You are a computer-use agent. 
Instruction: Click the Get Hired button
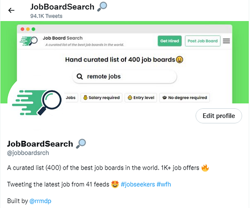point(170,41)
